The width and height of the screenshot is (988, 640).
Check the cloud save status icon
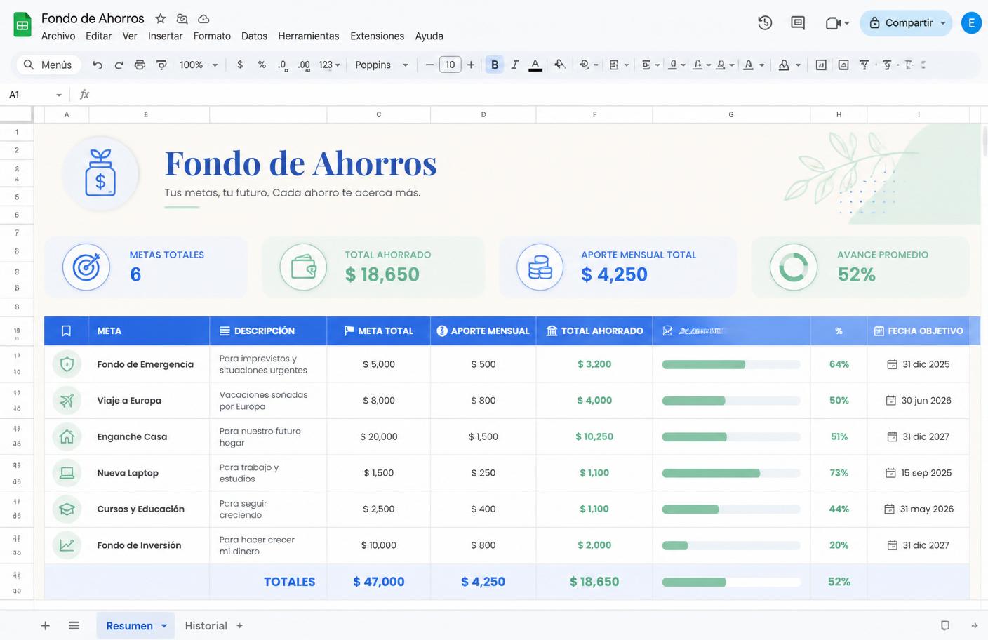pyautogui.click(x=203, y=19)
